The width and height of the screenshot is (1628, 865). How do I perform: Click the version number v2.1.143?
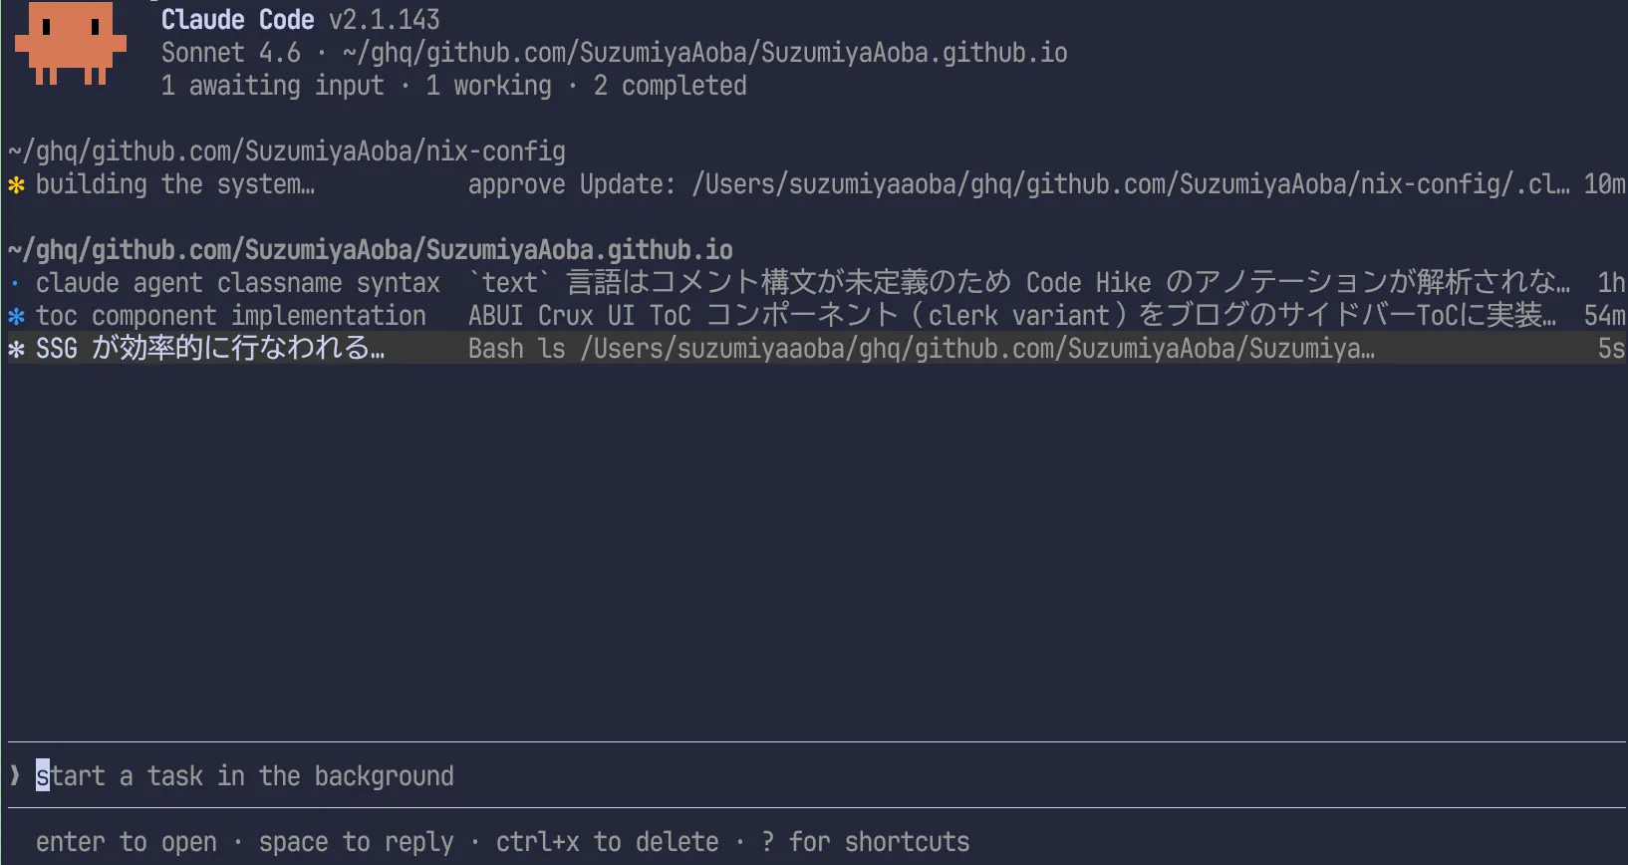tap(385, 20)
